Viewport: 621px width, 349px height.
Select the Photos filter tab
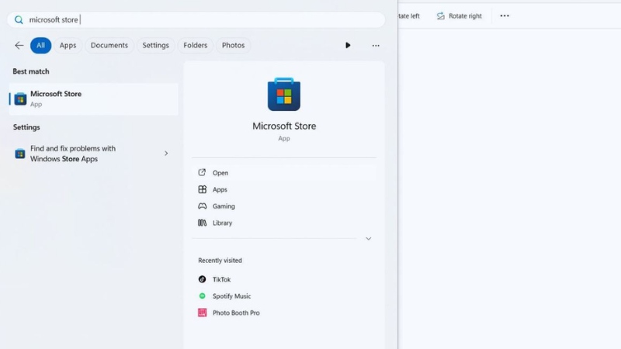[233, 46]
